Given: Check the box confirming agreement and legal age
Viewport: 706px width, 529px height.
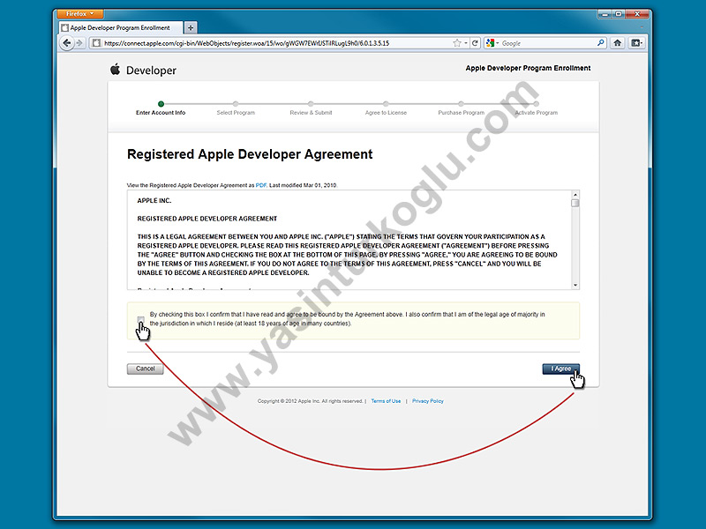Looking at the screenshot, I should (x=141, y=319).
